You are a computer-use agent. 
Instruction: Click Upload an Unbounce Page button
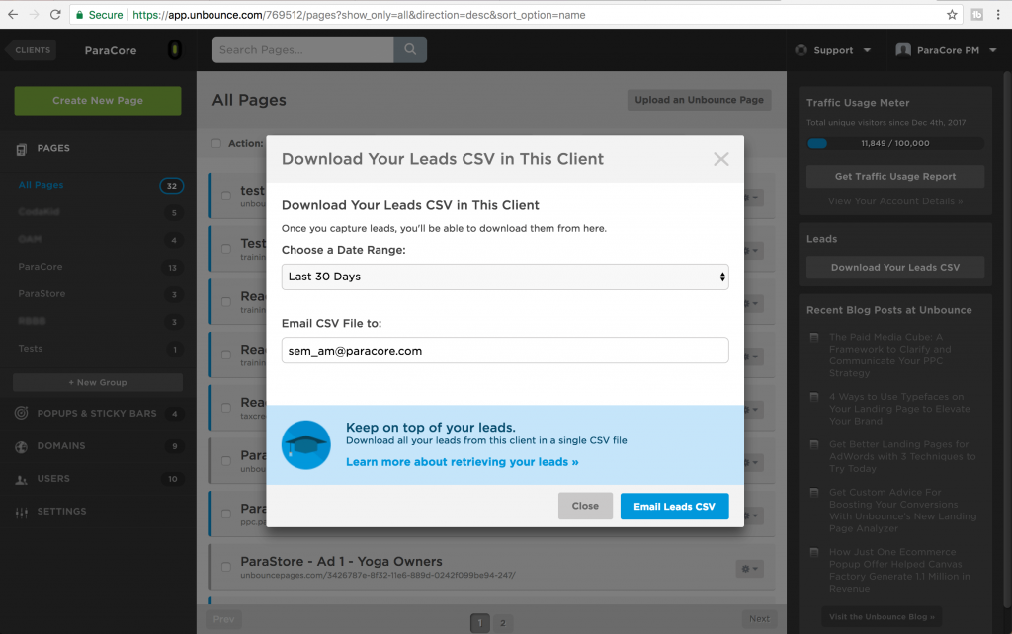699,100
